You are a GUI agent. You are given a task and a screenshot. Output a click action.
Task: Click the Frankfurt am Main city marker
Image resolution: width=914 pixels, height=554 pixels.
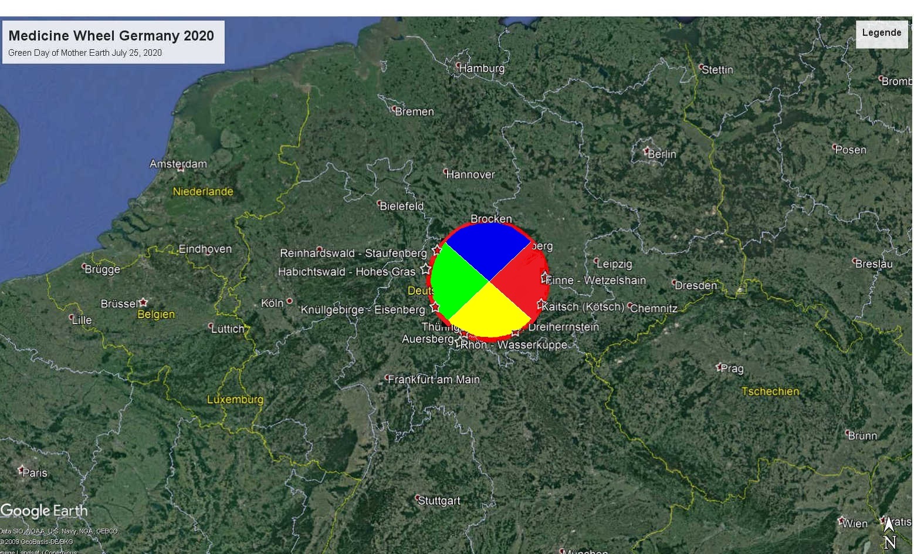387,377
